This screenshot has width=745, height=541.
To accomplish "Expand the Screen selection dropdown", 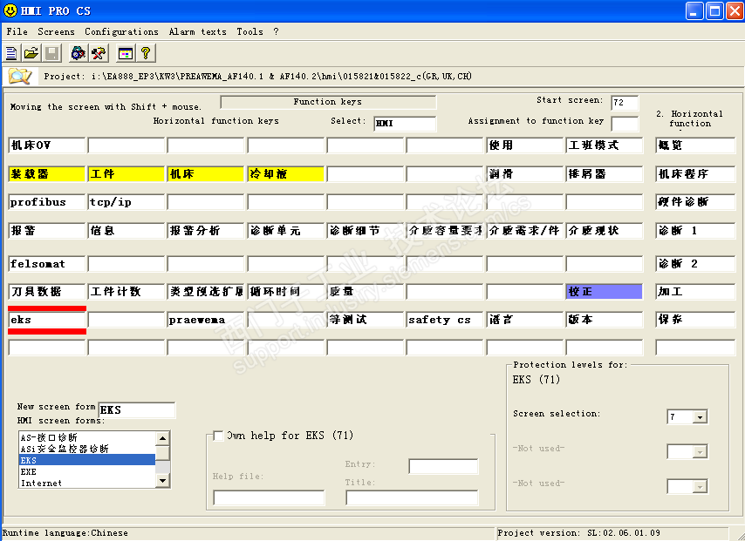I will point(700,417).
